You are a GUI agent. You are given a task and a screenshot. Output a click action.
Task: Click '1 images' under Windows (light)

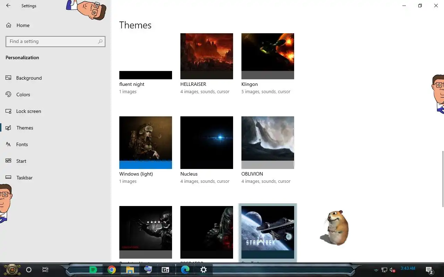[x=128, y=181]
